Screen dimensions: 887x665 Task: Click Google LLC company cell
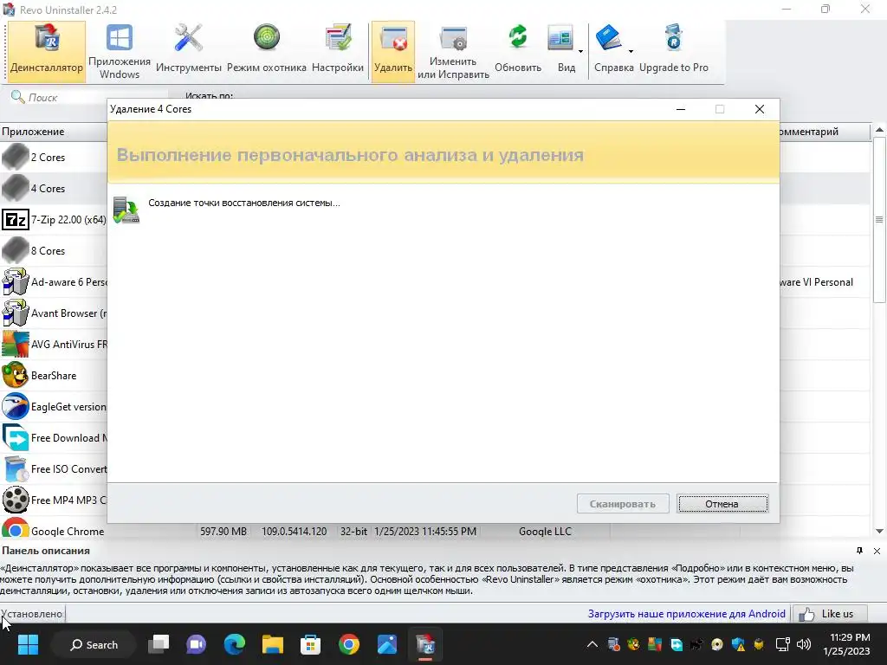click(545, 531)
